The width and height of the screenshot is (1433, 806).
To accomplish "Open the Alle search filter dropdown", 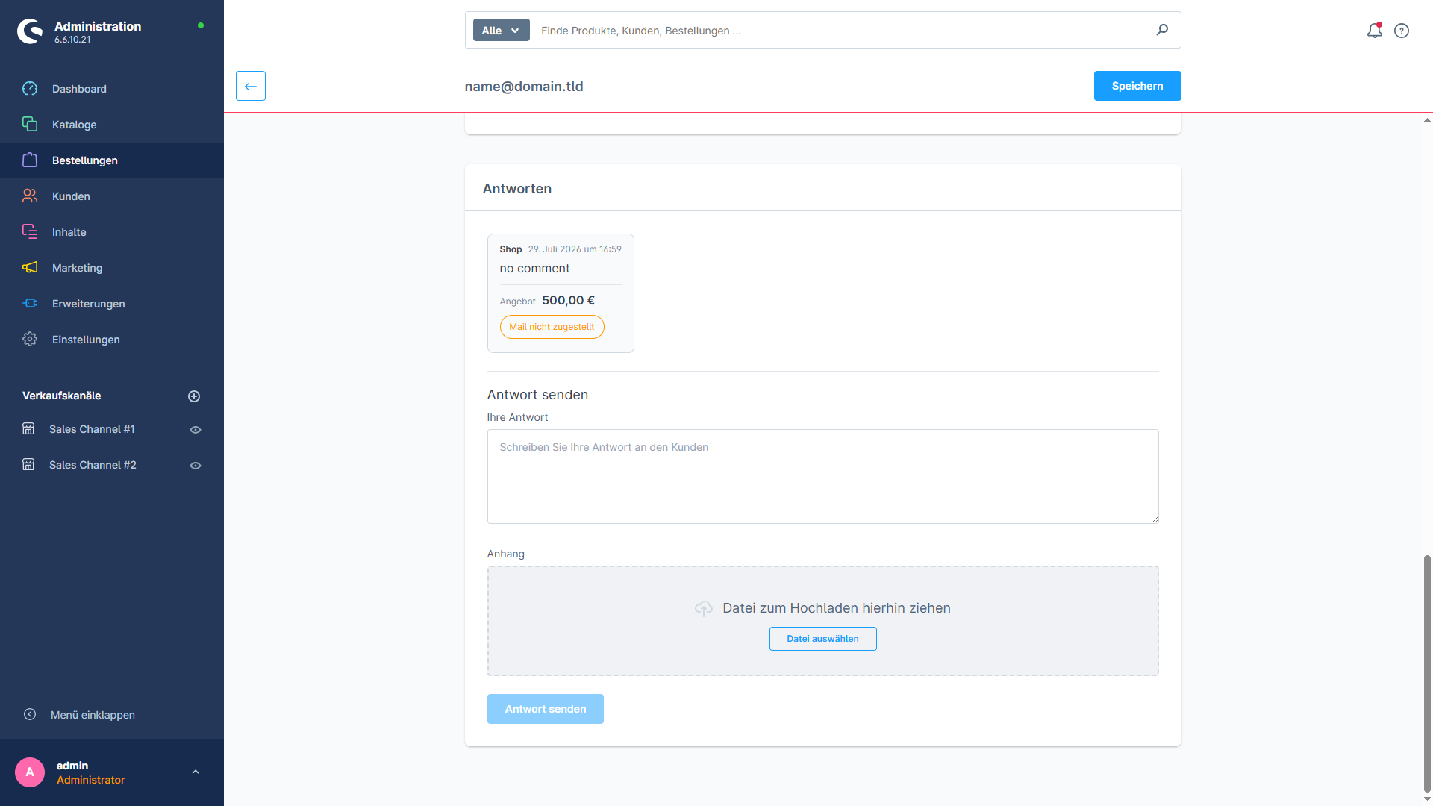I will 502,31.
